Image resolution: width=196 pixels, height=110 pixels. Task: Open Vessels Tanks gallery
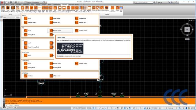pos(27,9)
